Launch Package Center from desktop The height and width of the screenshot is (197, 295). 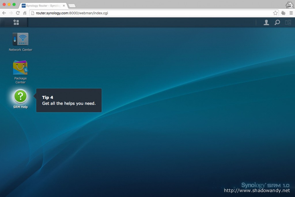click(20, 68)
